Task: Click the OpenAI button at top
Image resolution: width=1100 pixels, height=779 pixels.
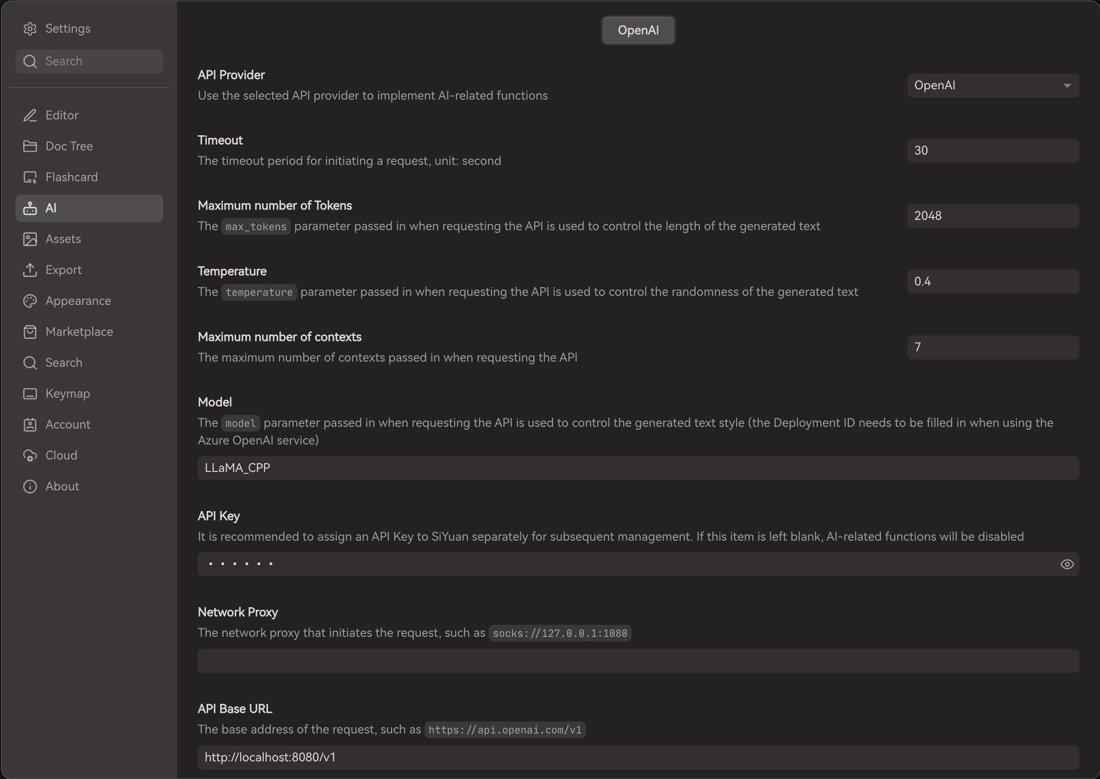Action: pos(638,30)
